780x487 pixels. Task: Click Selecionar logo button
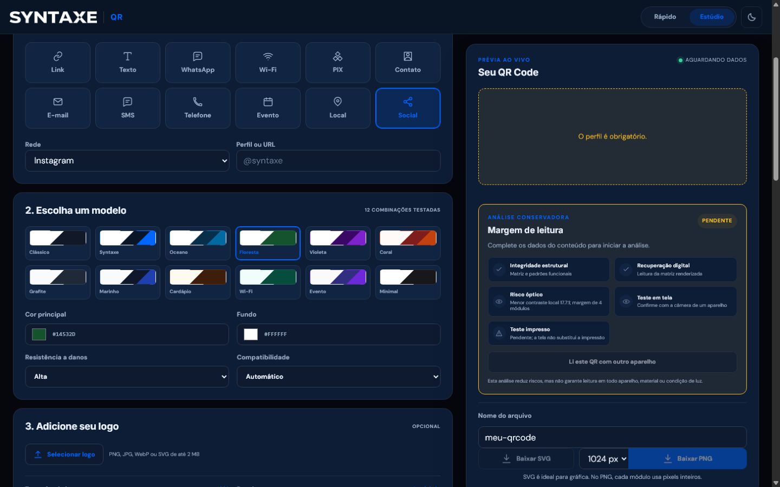coord(64,455)
